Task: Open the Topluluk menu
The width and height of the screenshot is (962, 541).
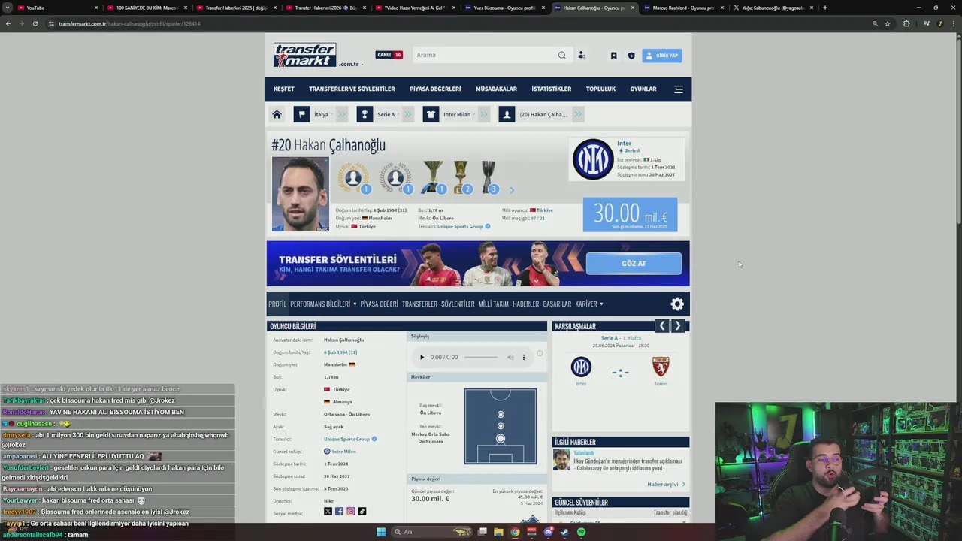Action: pos(600,89)
